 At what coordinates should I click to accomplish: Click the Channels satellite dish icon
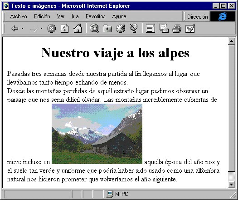click(134, 28)
